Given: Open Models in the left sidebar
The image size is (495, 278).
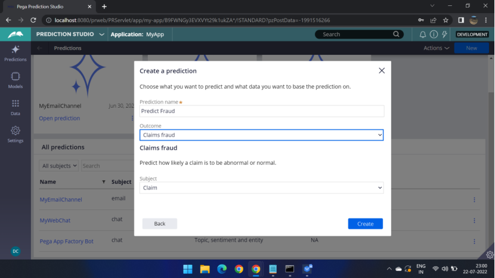Looking at the screenshot, I should click(x=15, y=80).
